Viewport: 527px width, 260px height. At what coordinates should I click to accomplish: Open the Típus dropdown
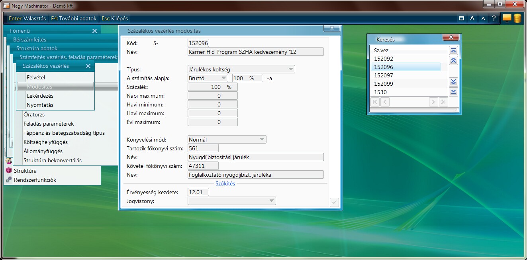click(290, 69)
